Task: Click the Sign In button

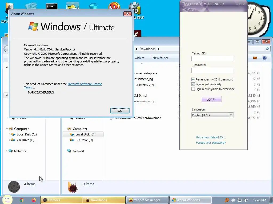Action: tap(211, 99)
